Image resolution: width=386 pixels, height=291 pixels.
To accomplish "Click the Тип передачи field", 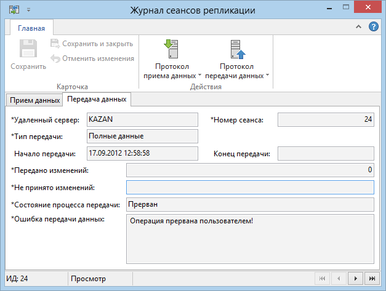I will coord(142,137).
